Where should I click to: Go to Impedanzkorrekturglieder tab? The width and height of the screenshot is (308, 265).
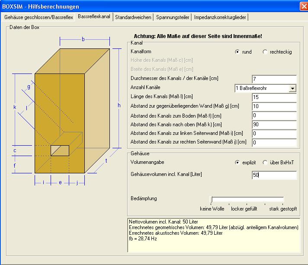pos(220,17)
